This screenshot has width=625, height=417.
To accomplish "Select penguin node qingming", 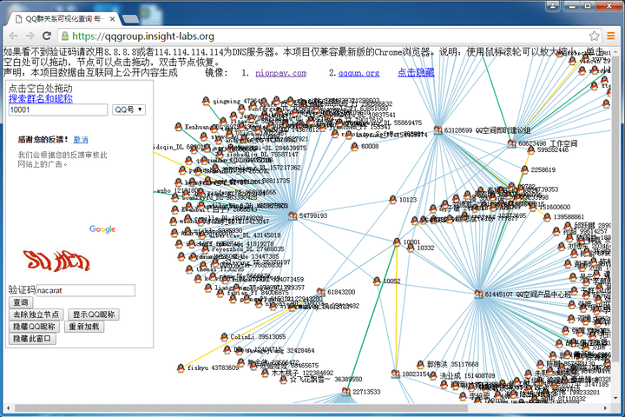I will click(206, 101).
